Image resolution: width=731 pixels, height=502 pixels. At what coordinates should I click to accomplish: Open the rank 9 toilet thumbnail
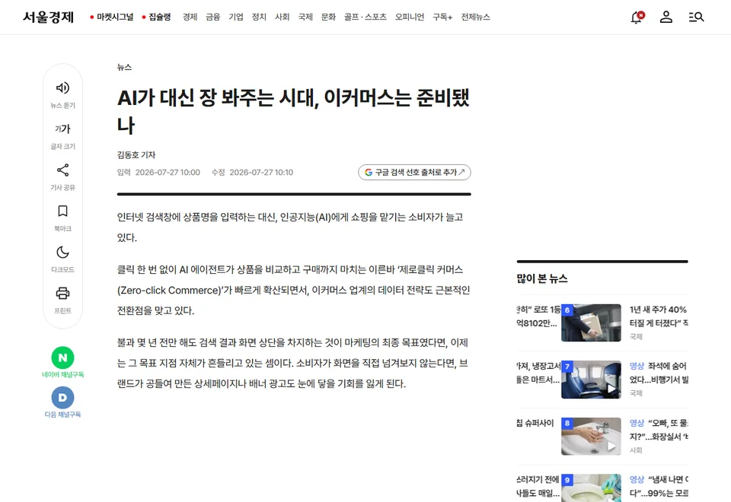[x=591, y=488]
